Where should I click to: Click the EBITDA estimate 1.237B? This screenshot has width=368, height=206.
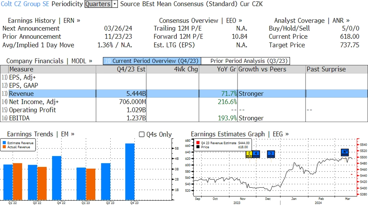pyautogui.click(x=136, y=118)
